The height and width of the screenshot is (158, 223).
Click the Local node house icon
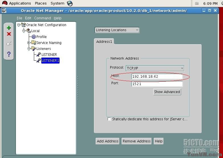pyautogui.click(x=28, y=31)
